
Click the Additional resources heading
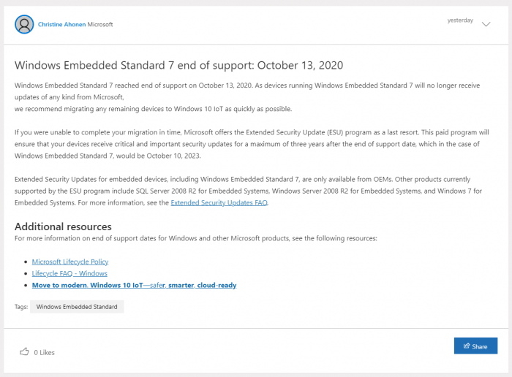coord(63,226)
